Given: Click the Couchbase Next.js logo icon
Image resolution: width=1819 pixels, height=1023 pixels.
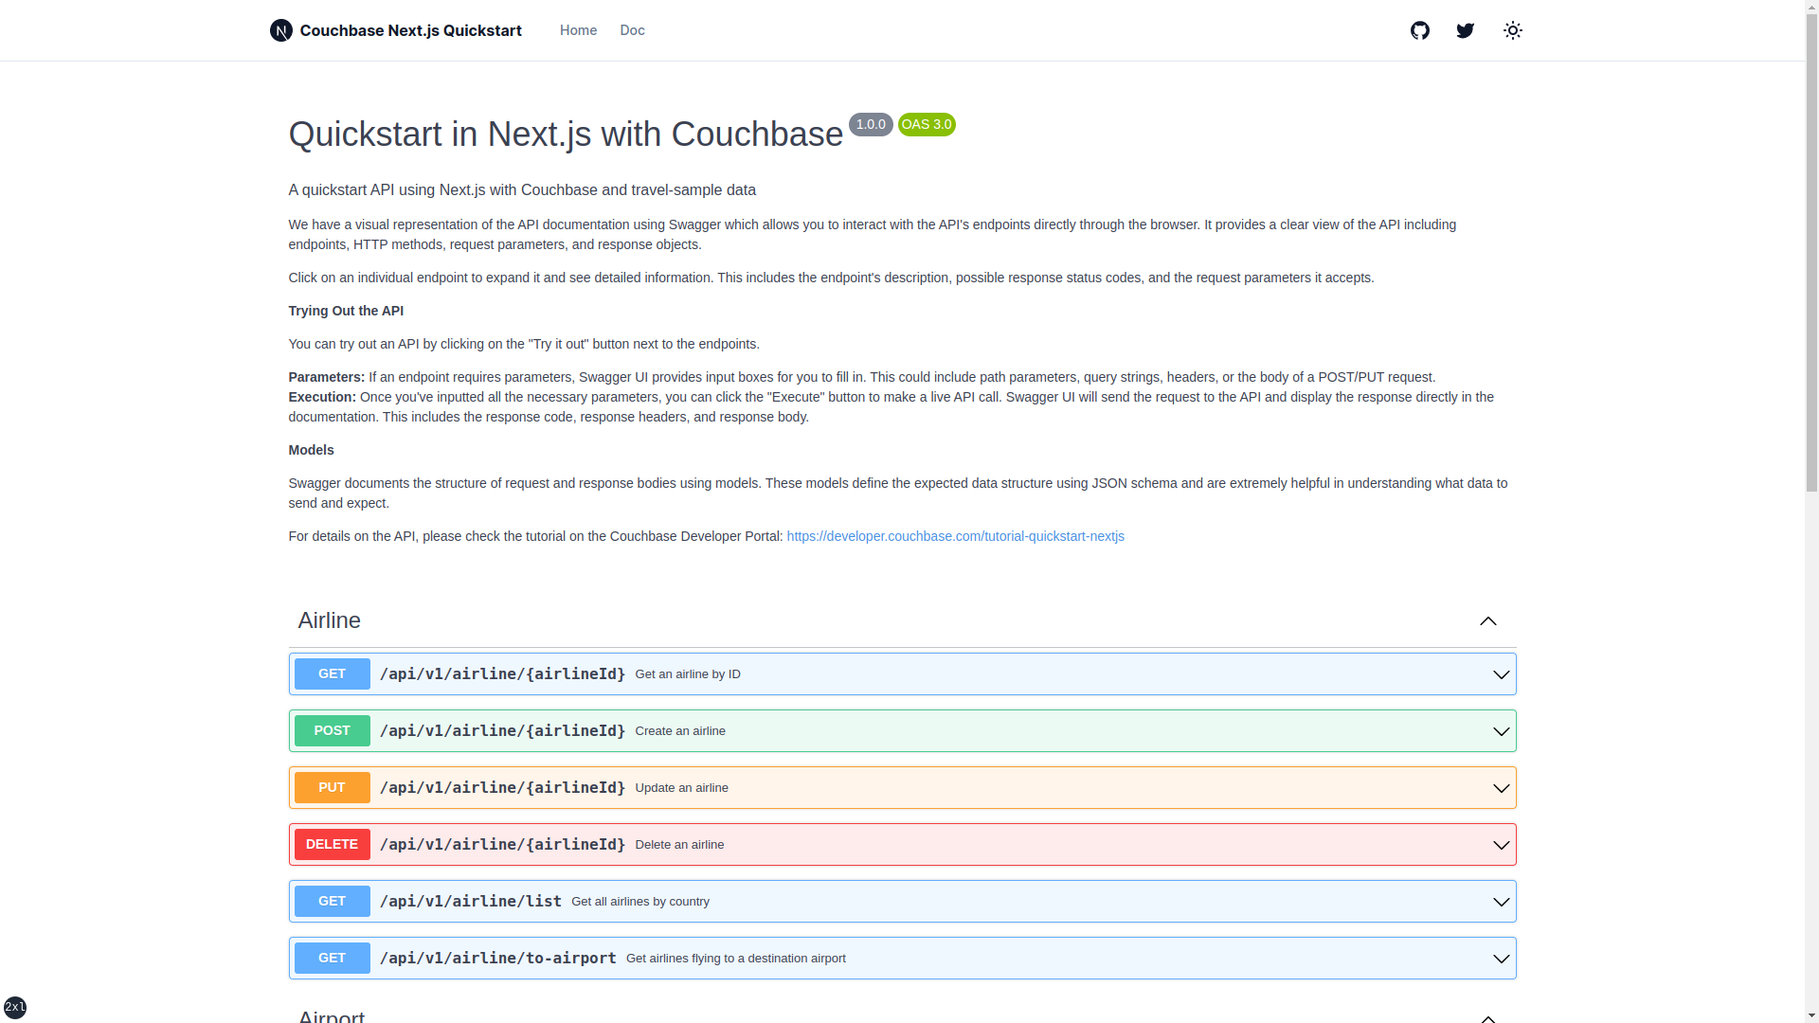Looking at the screenshot, I should pyautogui.click(x=280, y=30).
